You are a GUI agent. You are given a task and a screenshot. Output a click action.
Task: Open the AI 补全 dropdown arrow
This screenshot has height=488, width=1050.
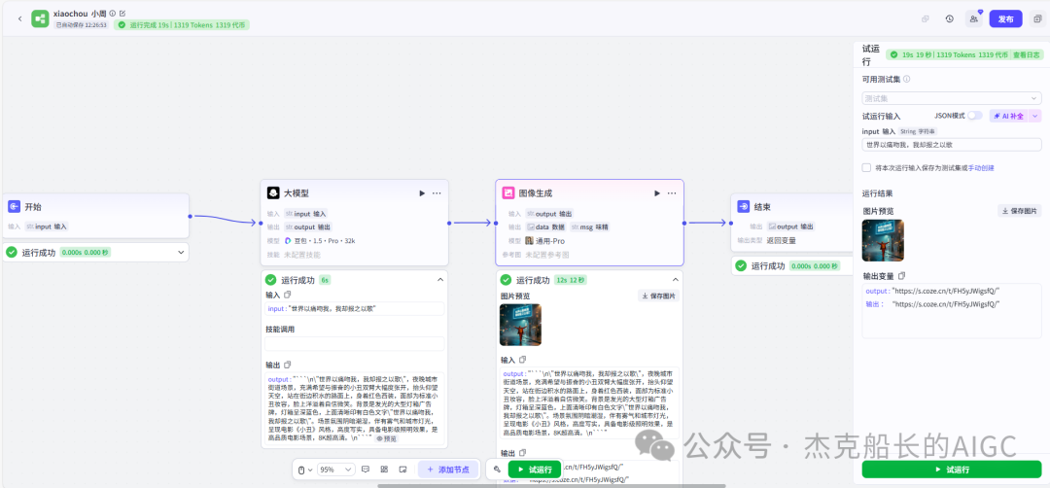tap(1035, 116)
